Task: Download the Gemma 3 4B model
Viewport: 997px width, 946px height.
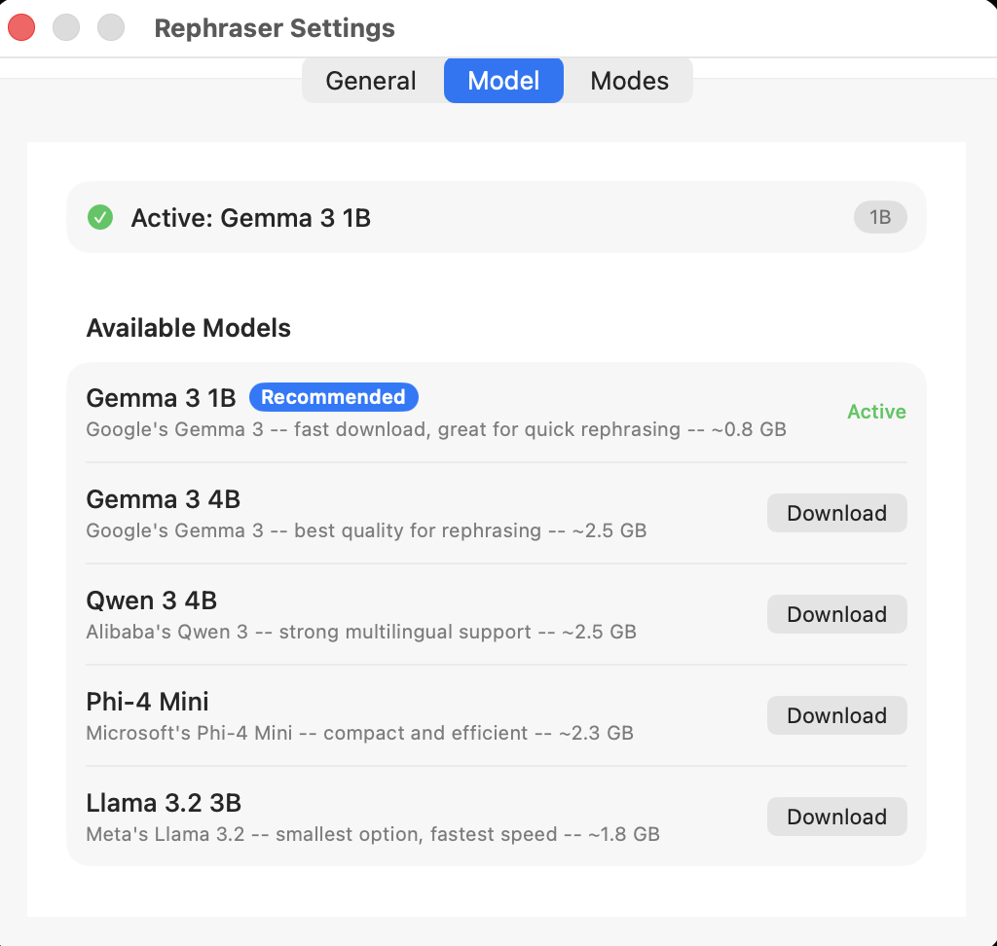Action: pos(836,513)
